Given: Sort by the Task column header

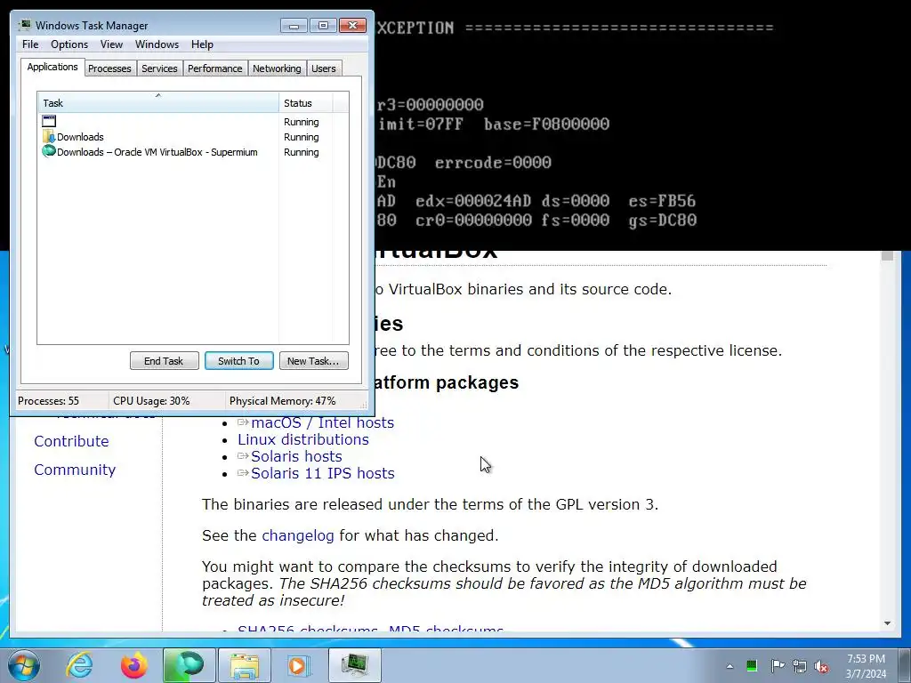Looking at the screenshot, I should (158, 103).
